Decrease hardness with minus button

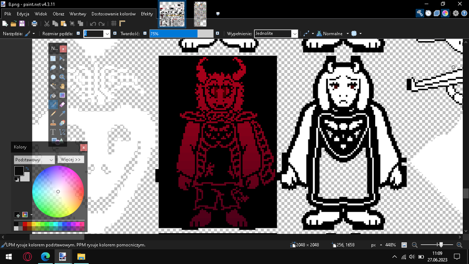pos(145,33)
